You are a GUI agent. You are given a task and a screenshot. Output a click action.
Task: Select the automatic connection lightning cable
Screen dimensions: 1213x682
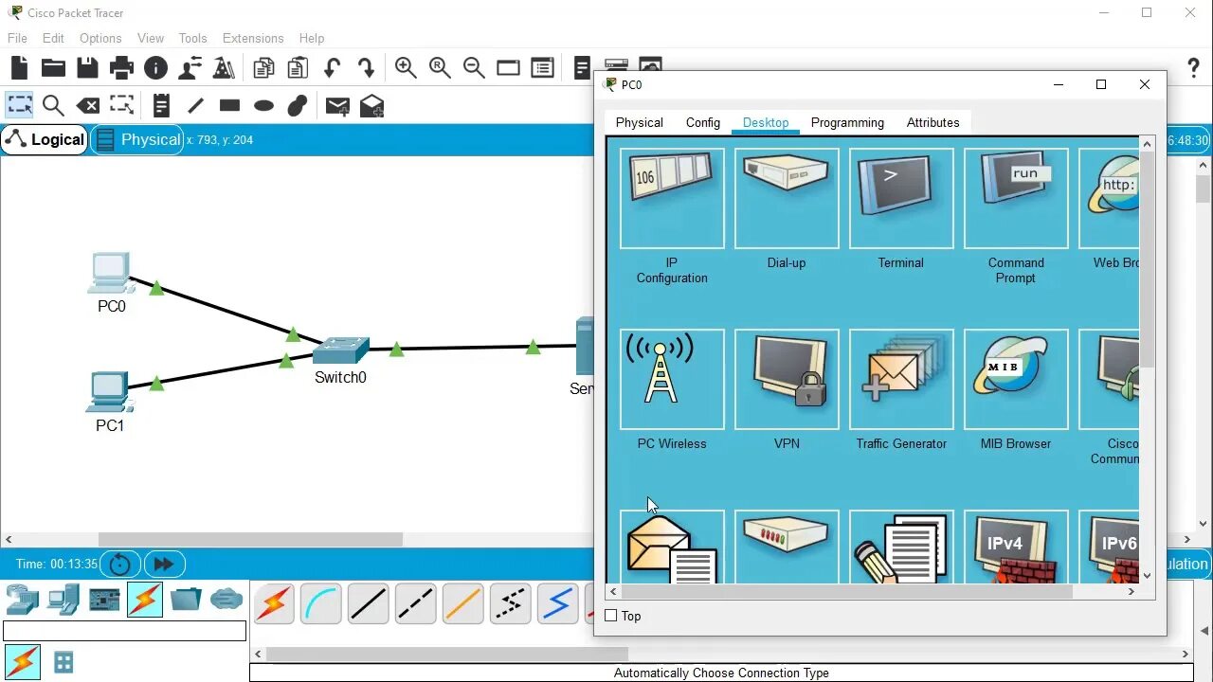point(274,603)
